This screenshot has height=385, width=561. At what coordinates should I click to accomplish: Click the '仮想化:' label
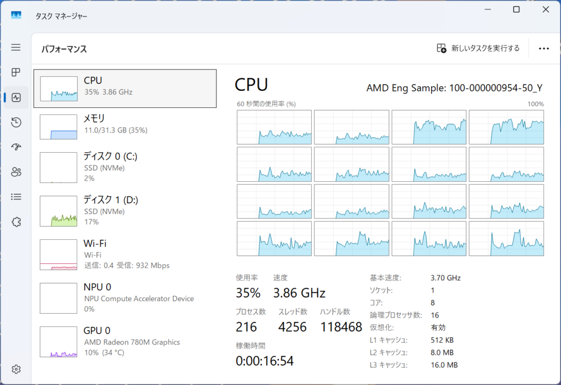point(381,327)
